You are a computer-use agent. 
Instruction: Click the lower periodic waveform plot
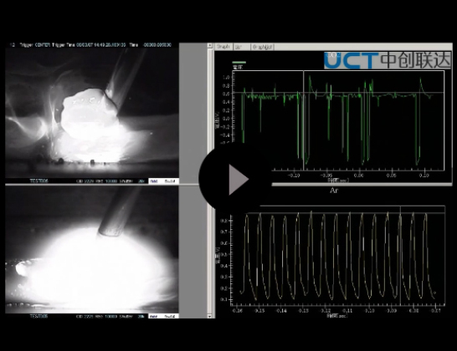(x=338, y=256)
